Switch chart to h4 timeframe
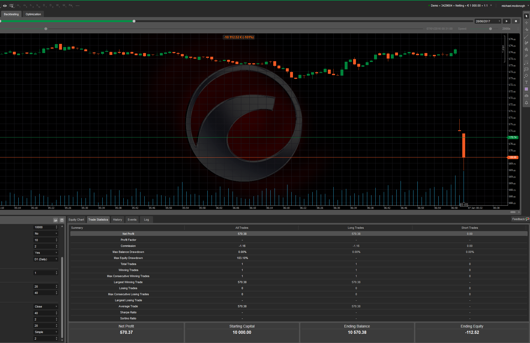The width and height of the screenshot is (530, 343). pos(32,6)
